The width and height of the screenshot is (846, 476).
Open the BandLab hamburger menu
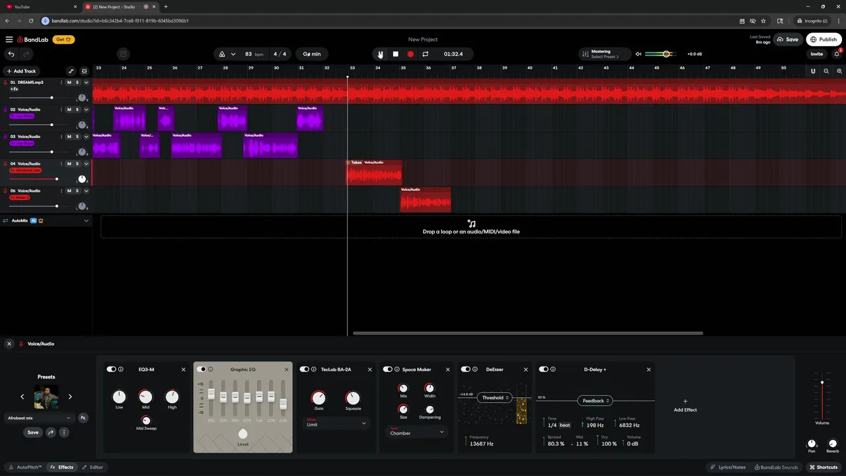click(9, 40)
